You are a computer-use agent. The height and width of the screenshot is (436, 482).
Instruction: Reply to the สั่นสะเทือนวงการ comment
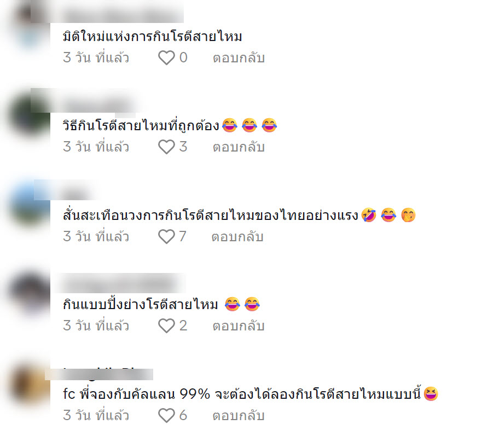tap(237, 237)
